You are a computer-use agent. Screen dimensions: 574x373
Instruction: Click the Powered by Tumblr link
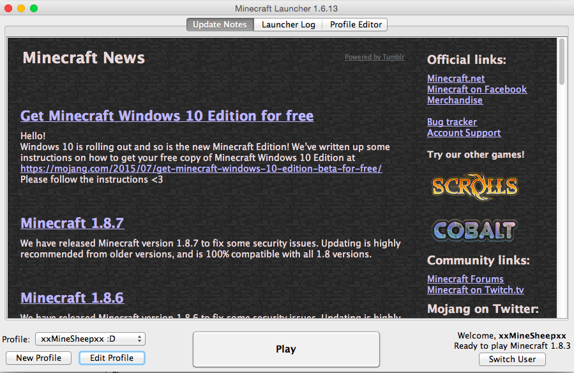tap(374, 57)
